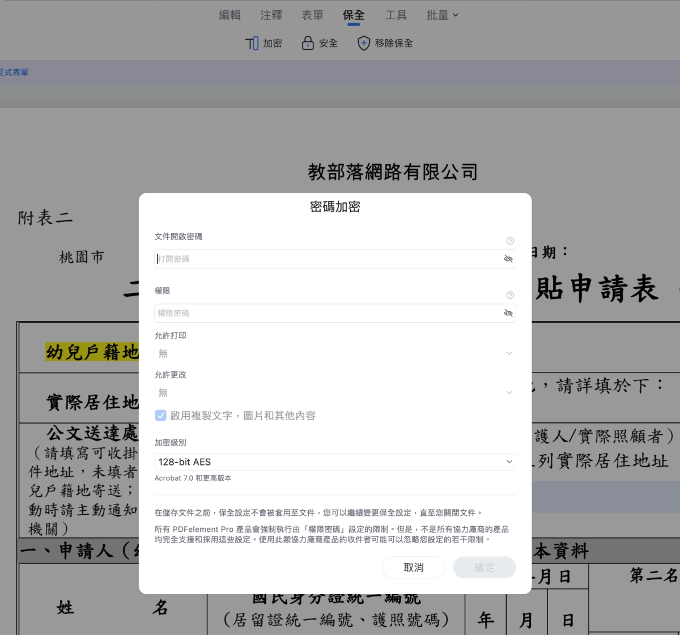
Task: Toggle visibility of the permission password field
Action: 508,313
